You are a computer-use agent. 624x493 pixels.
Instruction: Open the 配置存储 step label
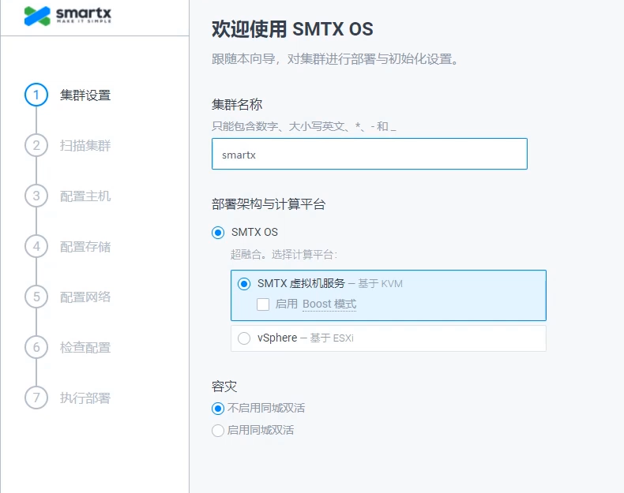85,247
